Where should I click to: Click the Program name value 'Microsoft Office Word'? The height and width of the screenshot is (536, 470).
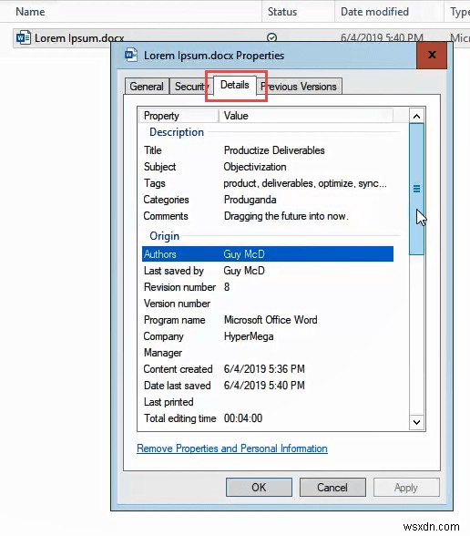[x=271, y=320]
